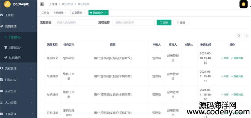
Task: Click the 候选人 column header
Action: tap(189, 45)
